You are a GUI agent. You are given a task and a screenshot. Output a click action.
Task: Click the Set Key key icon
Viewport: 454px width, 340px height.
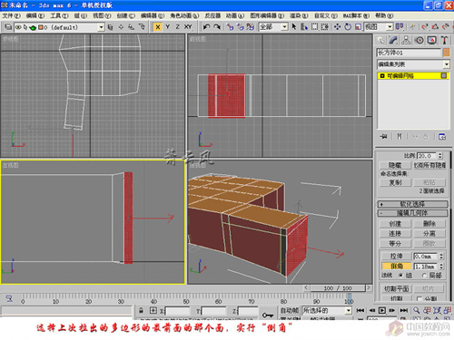268,315
